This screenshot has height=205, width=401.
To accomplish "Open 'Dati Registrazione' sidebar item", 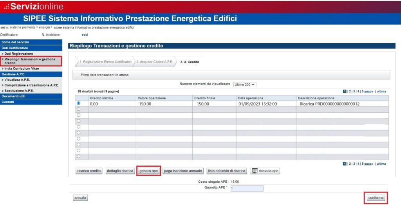I will pos(18,54).
